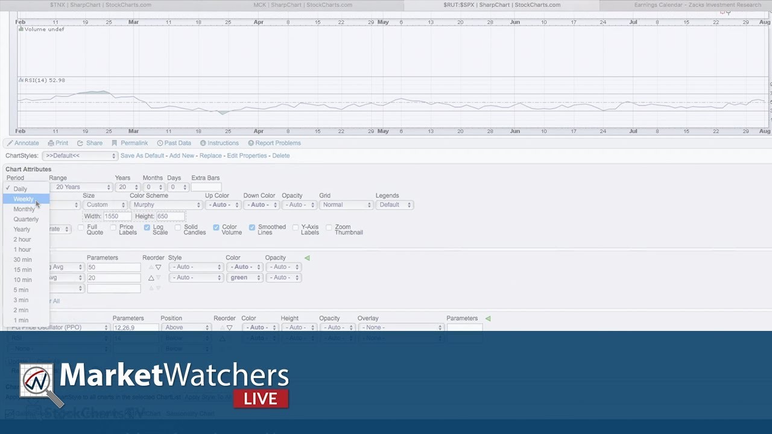
Task: Enable Solid Candles checkbox
Action: tap(178, 227)
